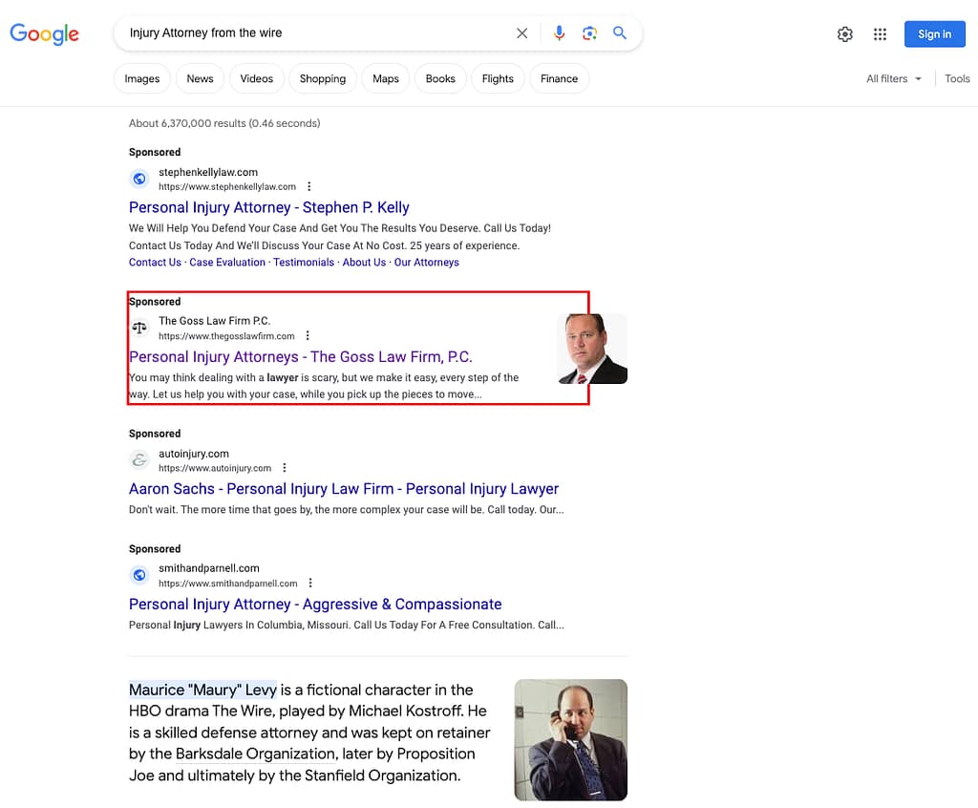Open the About Us sitelink
The image size is (978, 808).
click(364, 263)
